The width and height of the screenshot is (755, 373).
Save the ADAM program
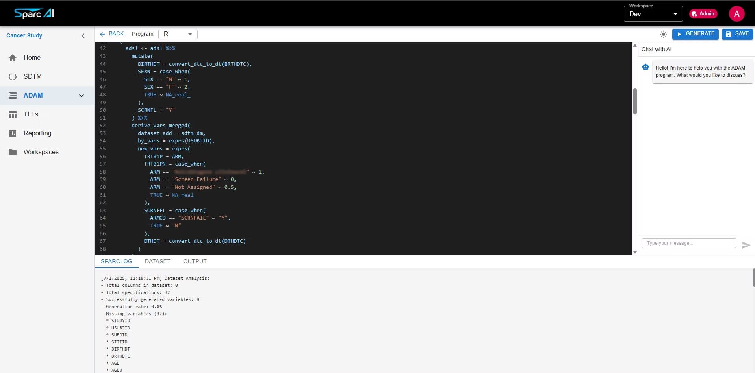737,34
